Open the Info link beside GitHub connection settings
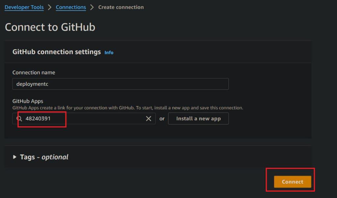Screen dimensions: 337x198 (109, 53)
